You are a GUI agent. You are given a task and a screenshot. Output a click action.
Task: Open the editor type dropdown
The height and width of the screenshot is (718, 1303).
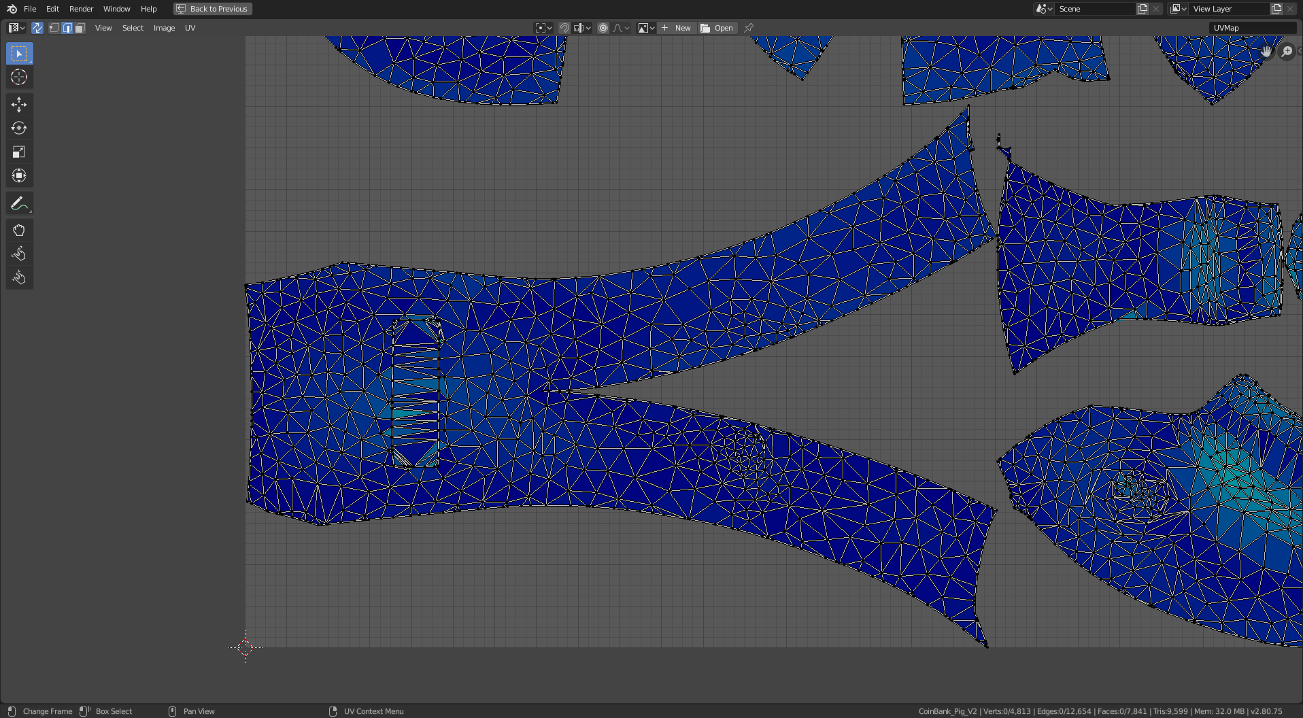pyautogui.click(x=16, y=28)
